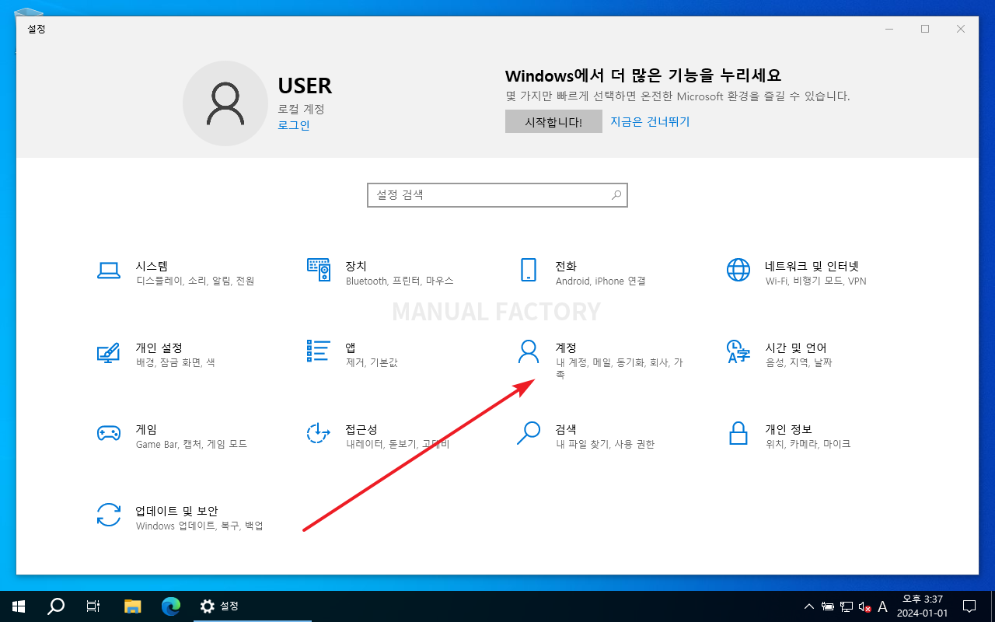Open the muted volume tray icon
This screenshot has height=622, width=995.
[x=864, y=606]
